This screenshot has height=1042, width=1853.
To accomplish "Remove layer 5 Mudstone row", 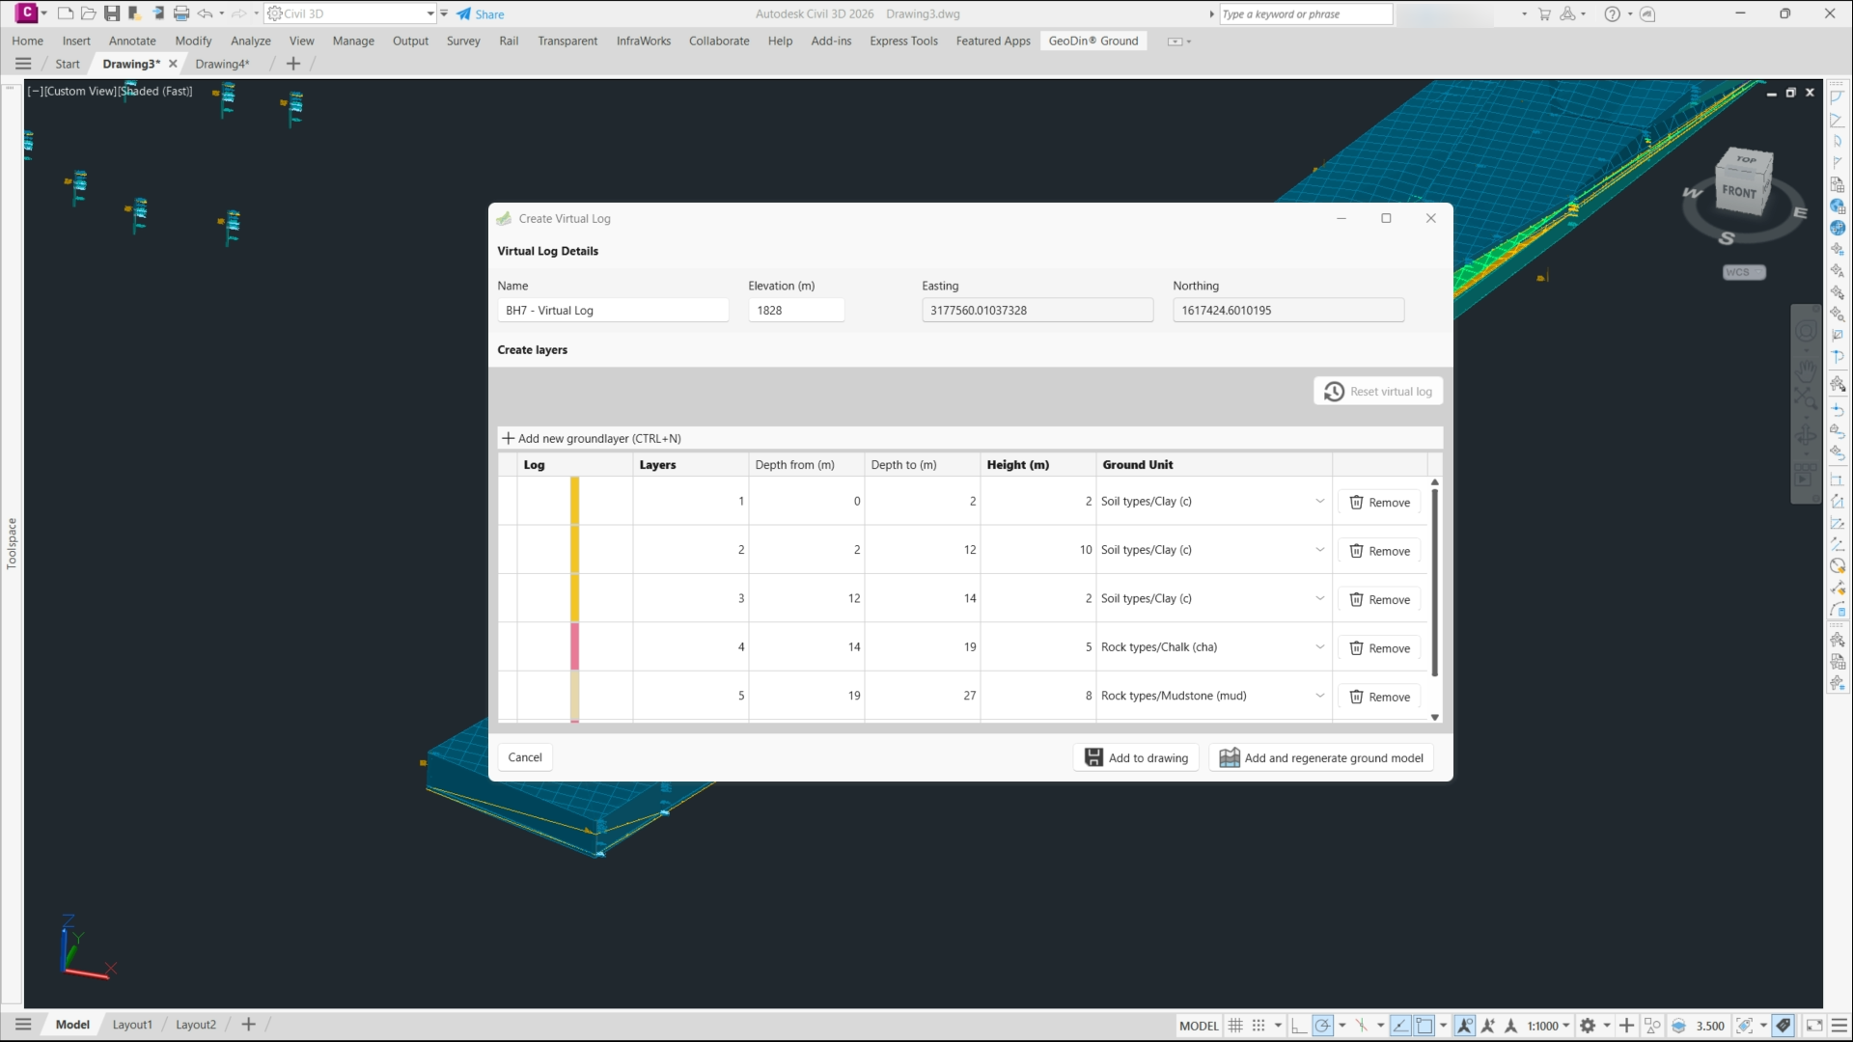I will (1379, 697).
